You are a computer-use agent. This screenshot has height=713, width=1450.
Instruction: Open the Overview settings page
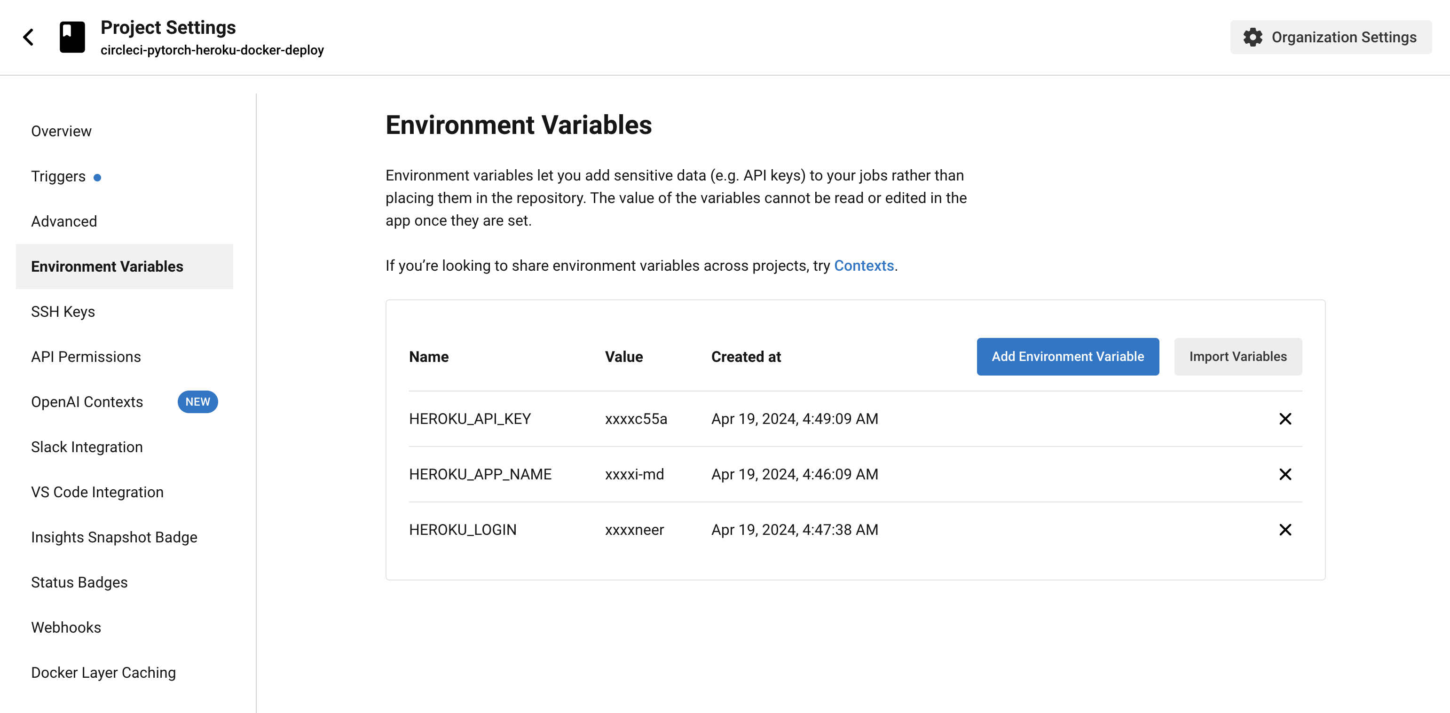point(61,131)
